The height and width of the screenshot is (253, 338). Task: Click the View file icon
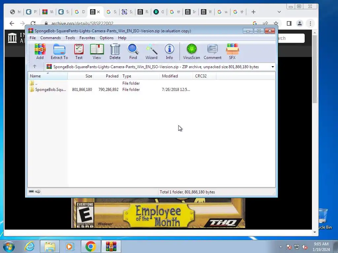[97, 51]
